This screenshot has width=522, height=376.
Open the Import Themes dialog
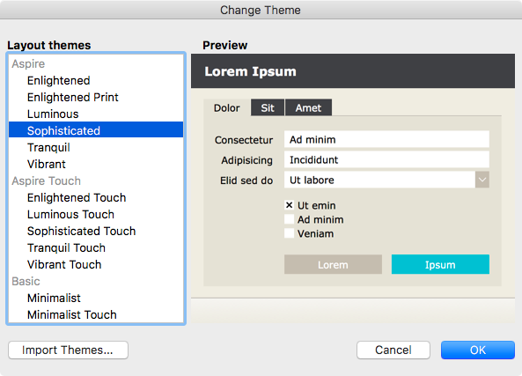coord(69,350)
